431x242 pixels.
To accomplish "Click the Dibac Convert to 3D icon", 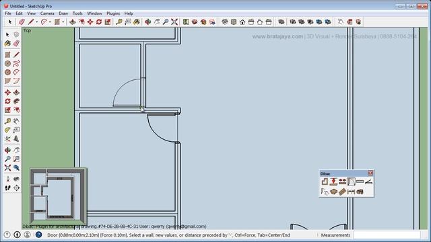I will pyautogui.click(x=360, y=192).
